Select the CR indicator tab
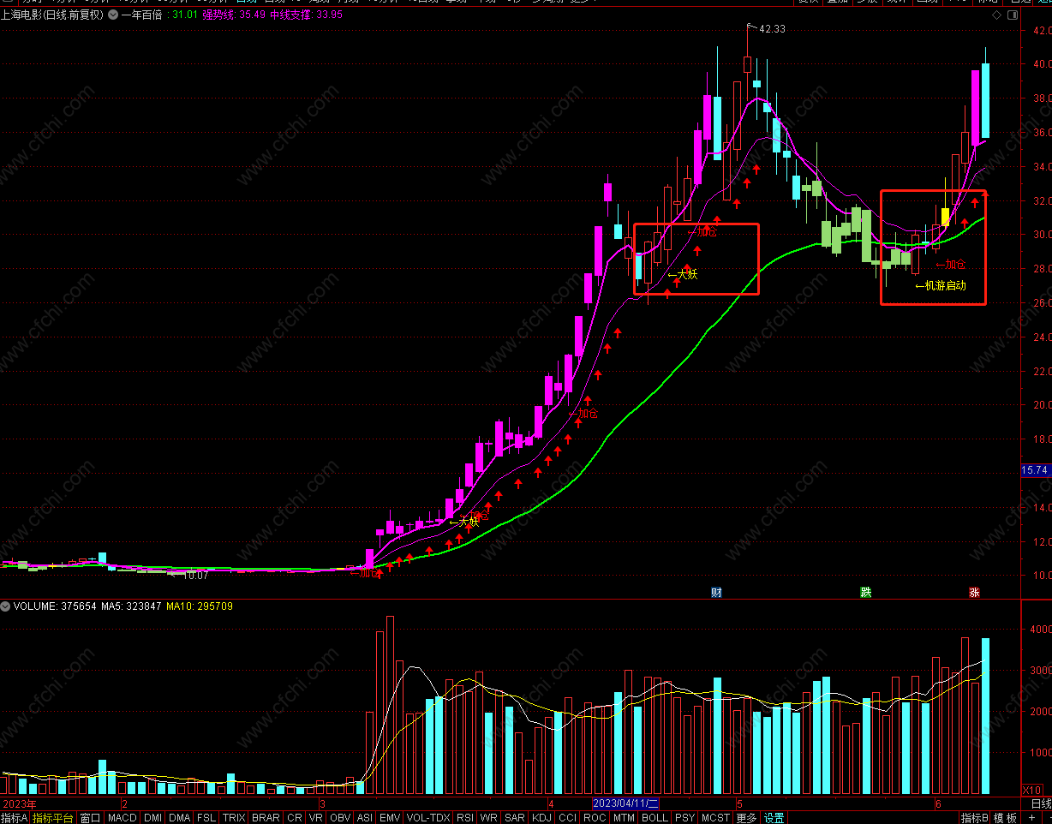Screen dimensions: 1052x824 coord(295,818)
